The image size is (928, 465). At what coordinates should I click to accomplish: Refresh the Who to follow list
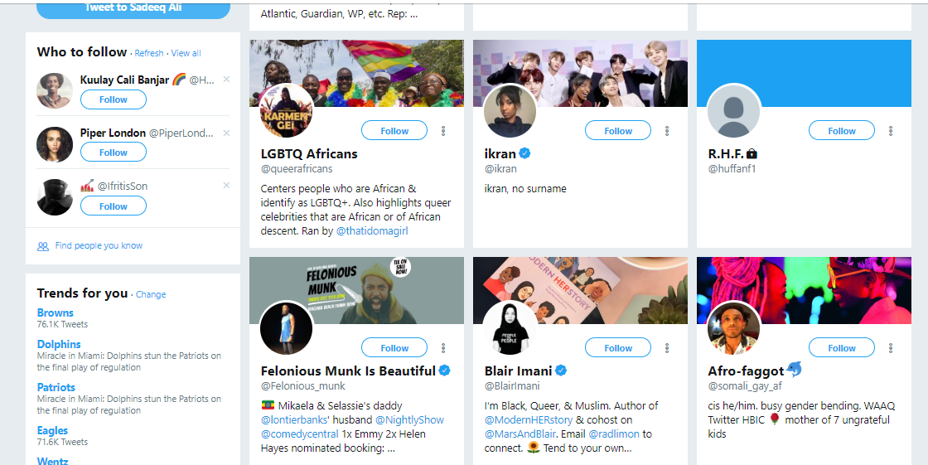tap(149, 53)
